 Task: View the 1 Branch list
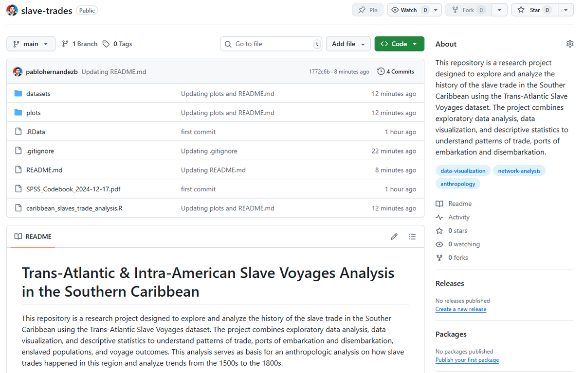tap(80, 44)
